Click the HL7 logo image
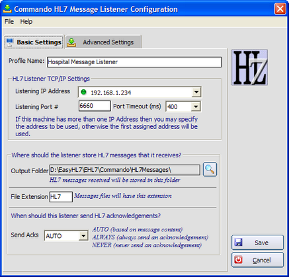 pos(249,67)
